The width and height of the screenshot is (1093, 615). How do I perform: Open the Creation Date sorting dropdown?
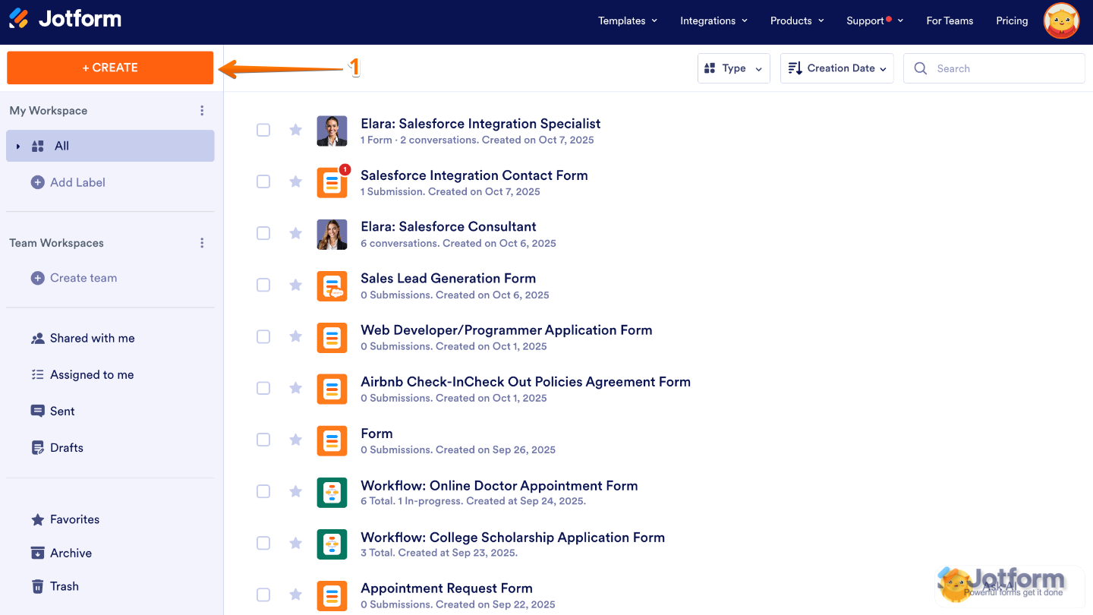click(x=836, y=68)
